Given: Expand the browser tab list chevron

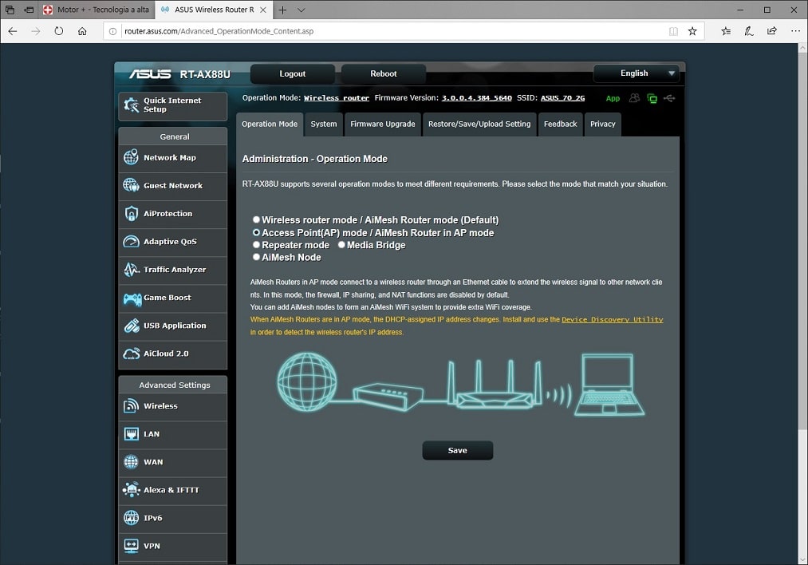Looking at the screenshot, I should pyautogui.click(x=301, y=10).
